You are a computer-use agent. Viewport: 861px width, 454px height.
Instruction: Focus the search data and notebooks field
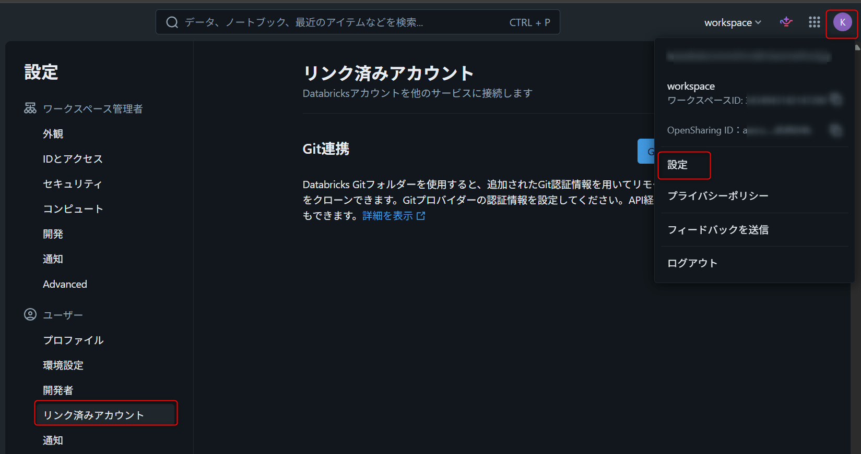[x=358, y=22]
